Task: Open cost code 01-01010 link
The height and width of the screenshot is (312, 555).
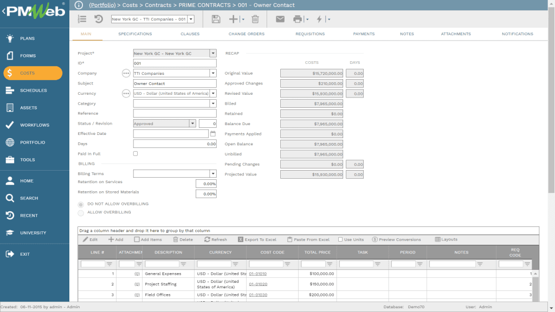Action: click(257, 274)
